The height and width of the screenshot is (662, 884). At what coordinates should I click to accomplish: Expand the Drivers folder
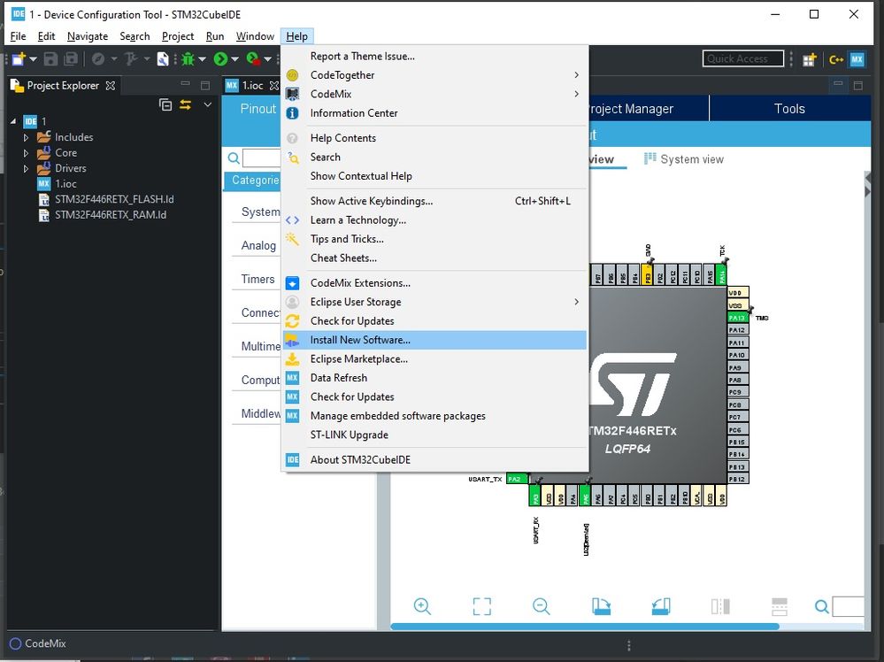point(26,168)
